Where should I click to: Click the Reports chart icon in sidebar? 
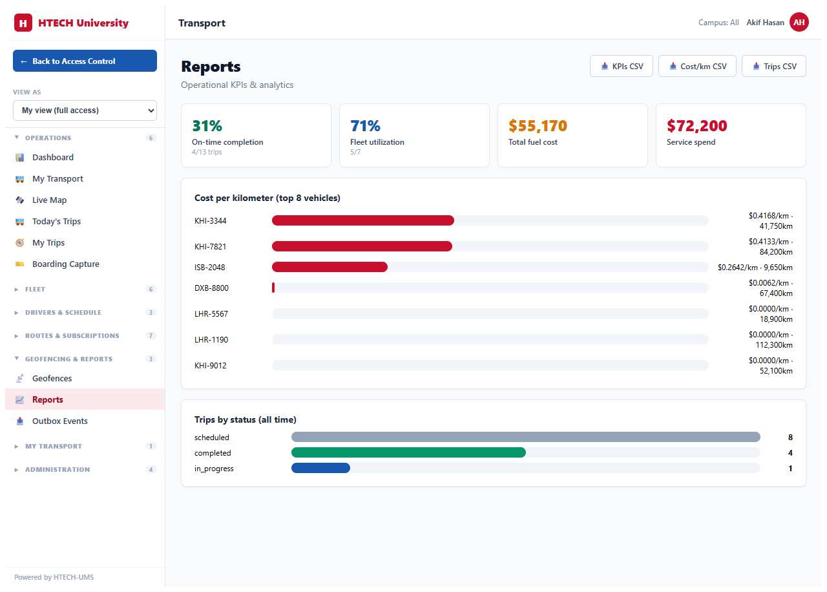click(20, 400)
